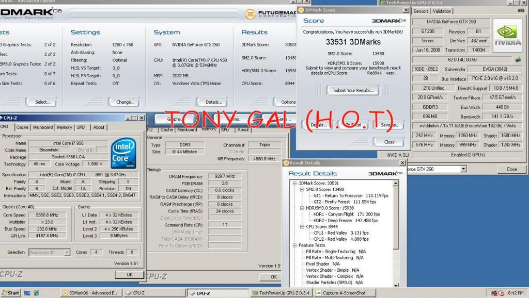The height and width of the screenshot is (298, 529).
Task: Open the About tab in the CPU-Z processor window
Action: tap(99, 127)
